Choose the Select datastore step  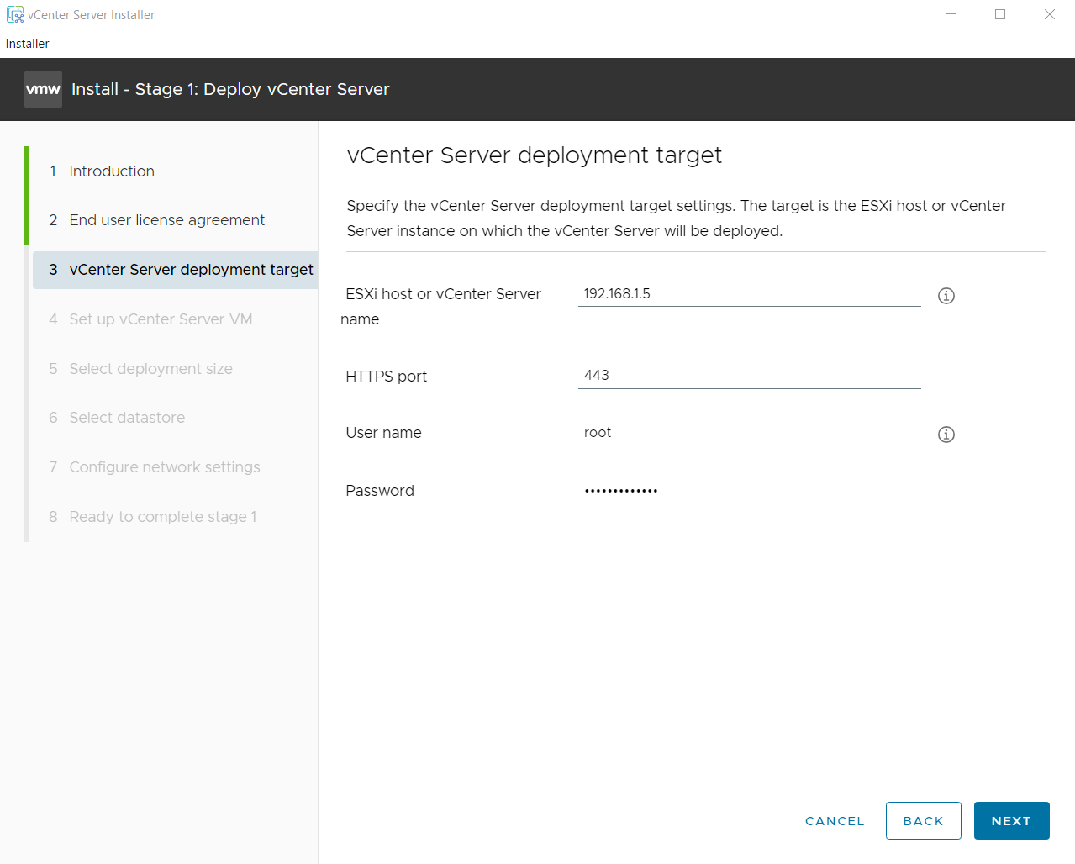[127, 418]
